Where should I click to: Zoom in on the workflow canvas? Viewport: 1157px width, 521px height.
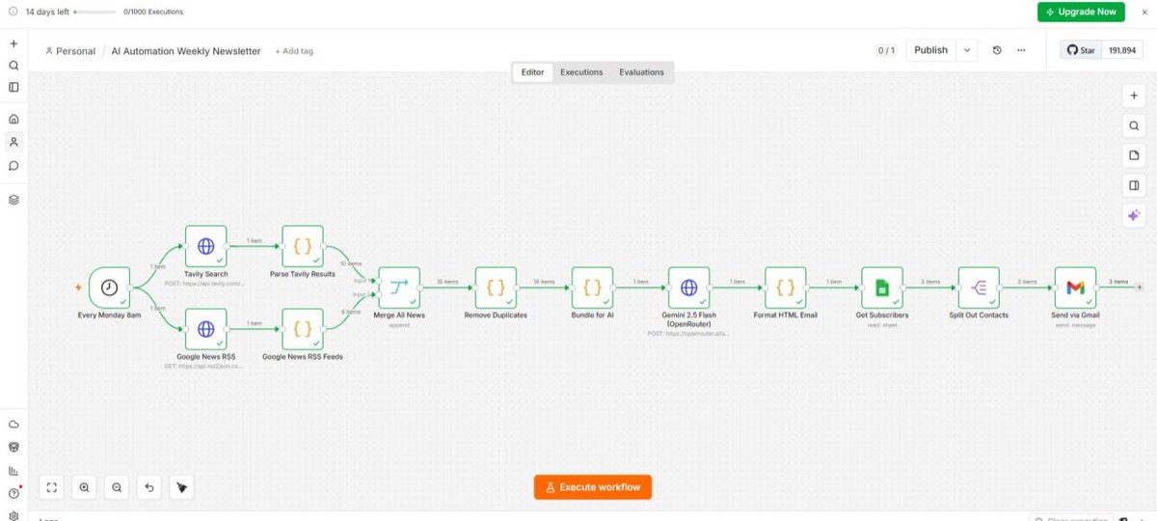[x=85, y=488]
